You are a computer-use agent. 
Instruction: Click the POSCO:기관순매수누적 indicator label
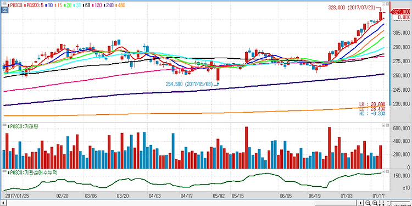tap(32, 172)
